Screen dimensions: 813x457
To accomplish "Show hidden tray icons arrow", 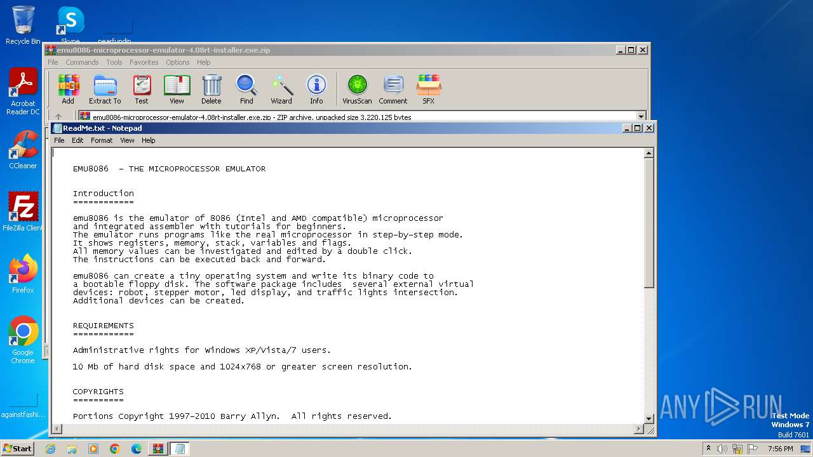I will click(708, 449).
